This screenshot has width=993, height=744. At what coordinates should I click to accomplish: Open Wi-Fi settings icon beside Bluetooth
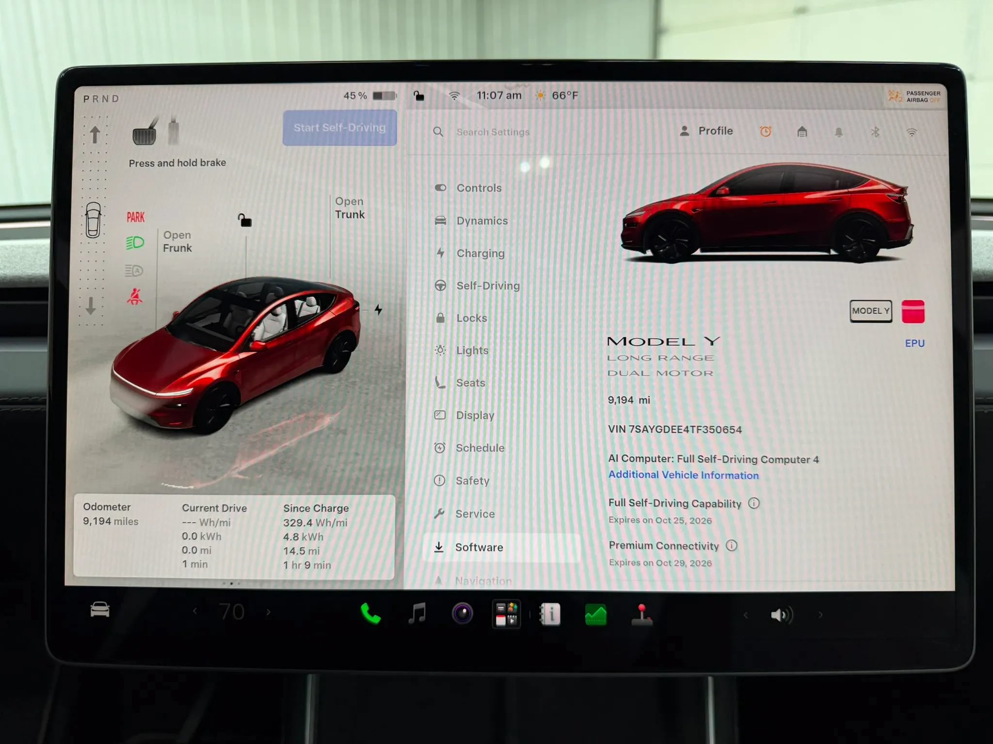(x=912, y=132)
